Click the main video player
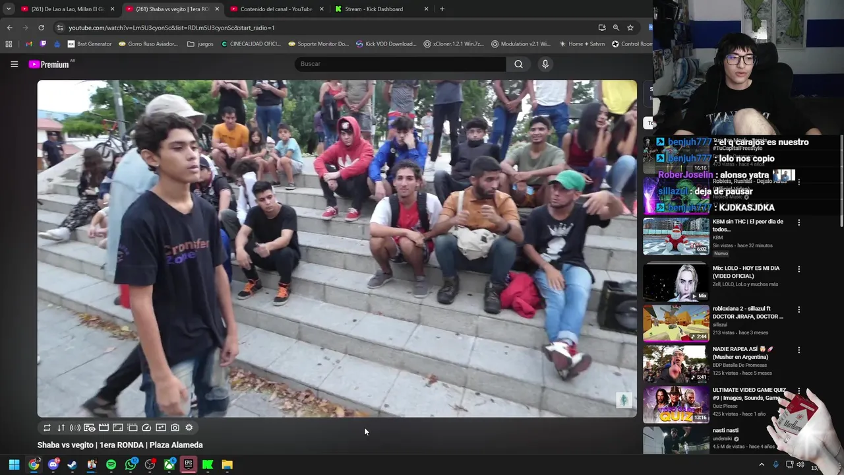The image size is (844, 475). click(337, 249)
